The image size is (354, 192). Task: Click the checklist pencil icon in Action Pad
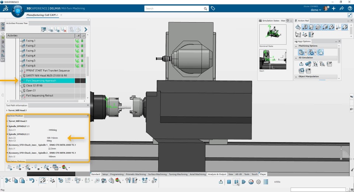311,35
